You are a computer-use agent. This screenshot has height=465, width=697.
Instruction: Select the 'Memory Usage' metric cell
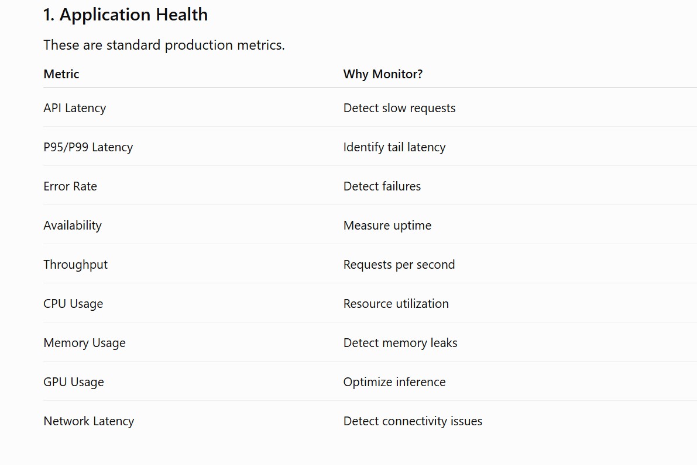(x=84, y=342)
